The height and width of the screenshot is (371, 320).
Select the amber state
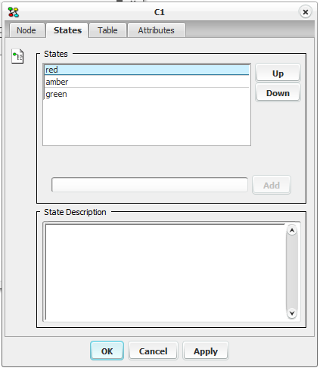(147, 82)
